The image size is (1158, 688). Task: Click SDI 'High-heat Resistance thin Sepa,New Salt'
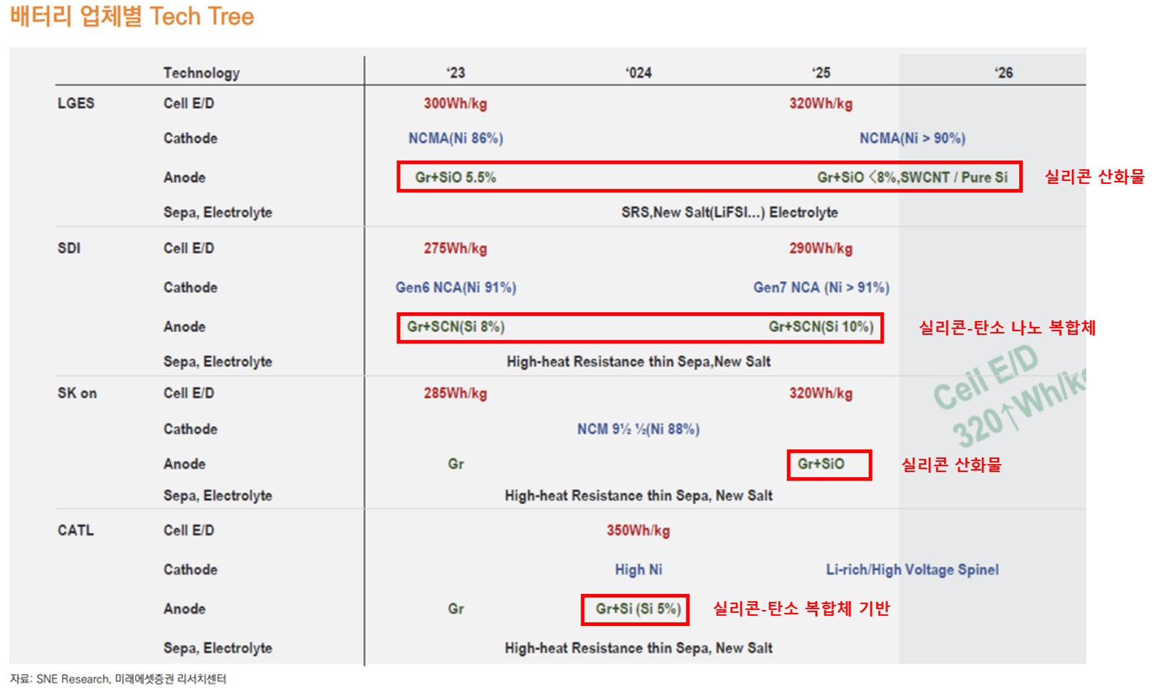point(638,362)
